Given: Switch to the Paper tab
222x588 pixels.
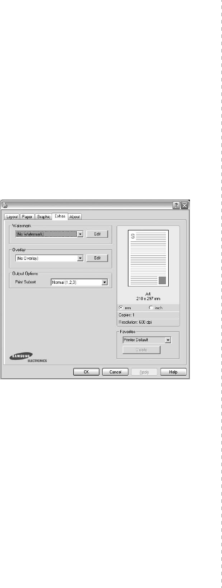Looking at the screenshot, I should tap(28, 217).
